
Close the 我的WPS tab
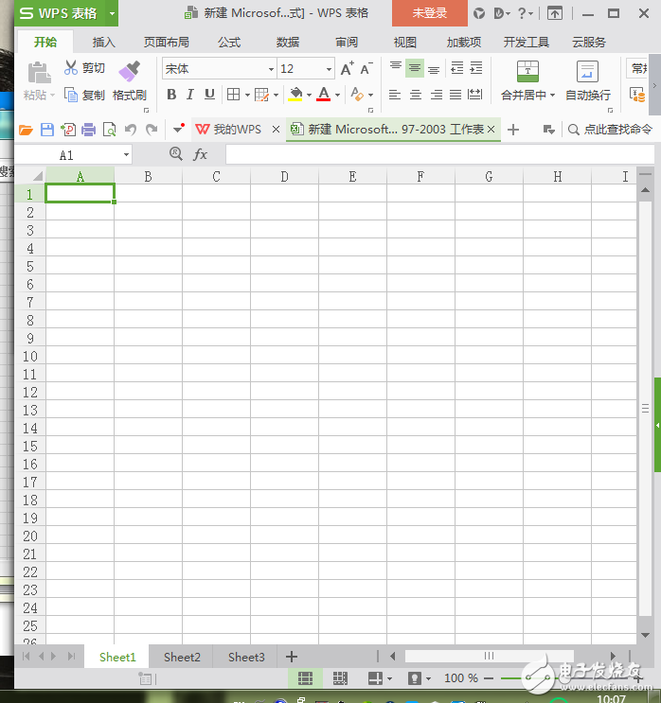point(276,129)
